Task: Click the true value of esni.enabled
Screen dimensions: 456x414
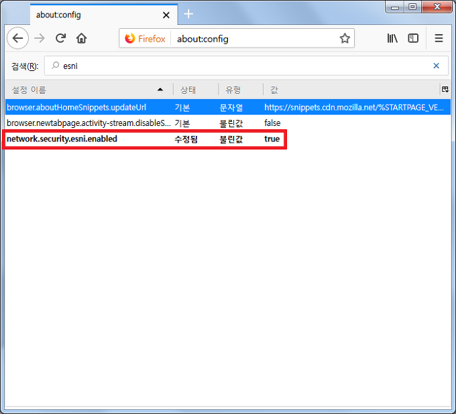Action: tap(272, 139)
